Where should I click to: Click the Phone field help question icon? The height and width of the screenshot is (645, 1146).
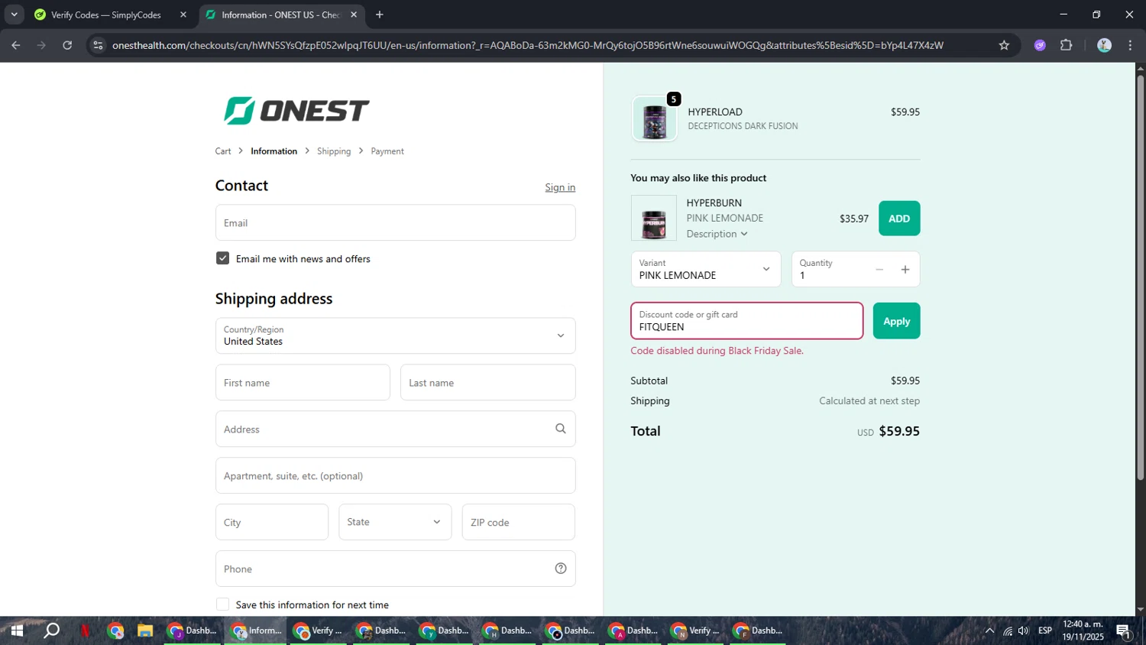tap(560, 569)
